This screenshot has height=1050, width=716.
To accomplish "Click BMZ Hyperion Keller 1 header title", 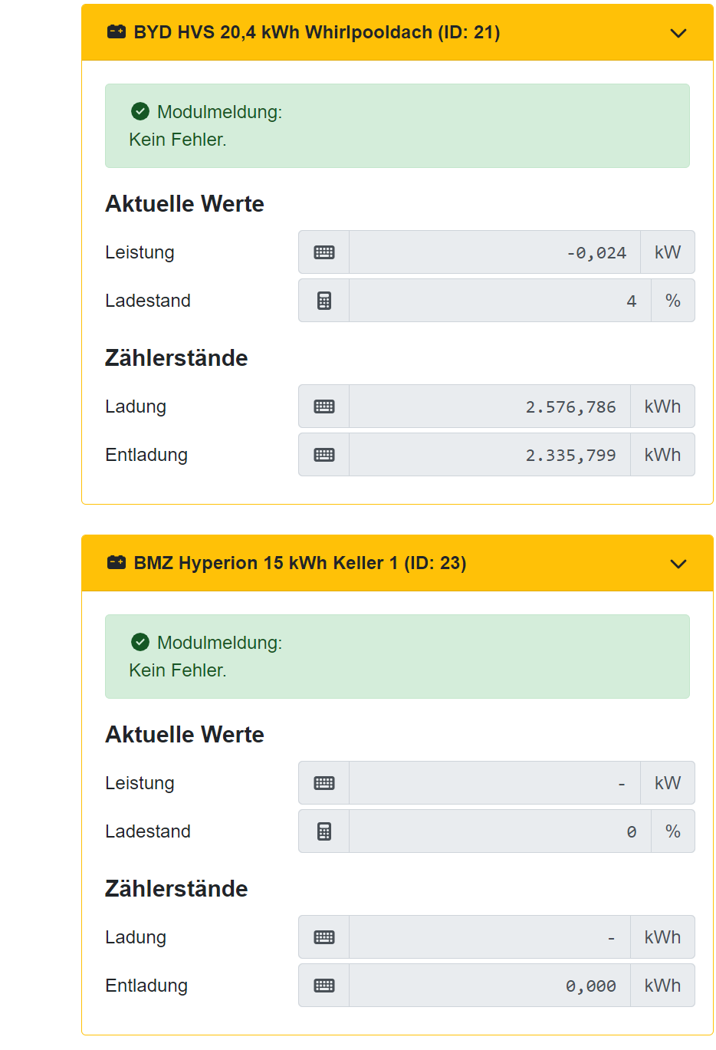I will click(300, 563).
